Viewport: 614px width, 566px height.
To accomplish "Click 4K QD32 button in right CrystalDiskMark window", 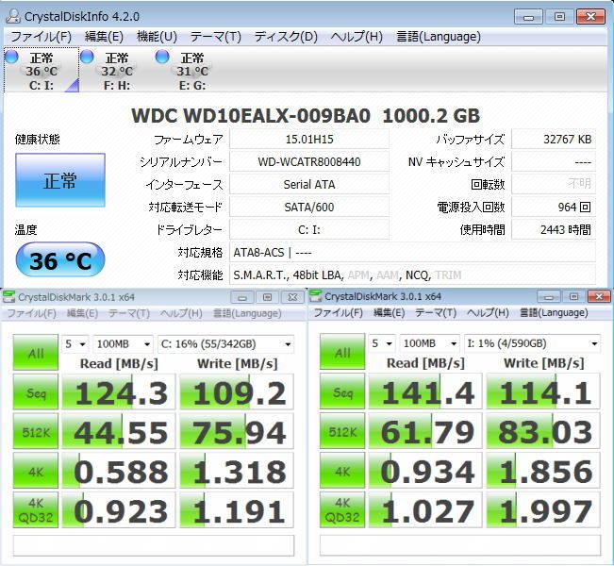I will [342, 510].
